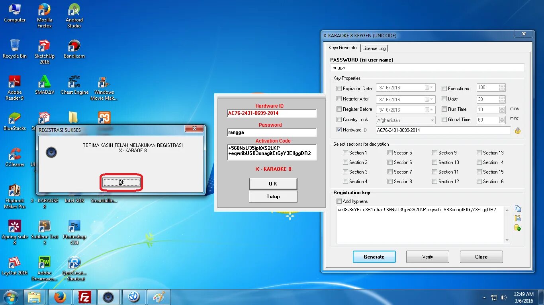Open the Computer desktop icon
The image size is (544, 305).
[x=15, y=13]
